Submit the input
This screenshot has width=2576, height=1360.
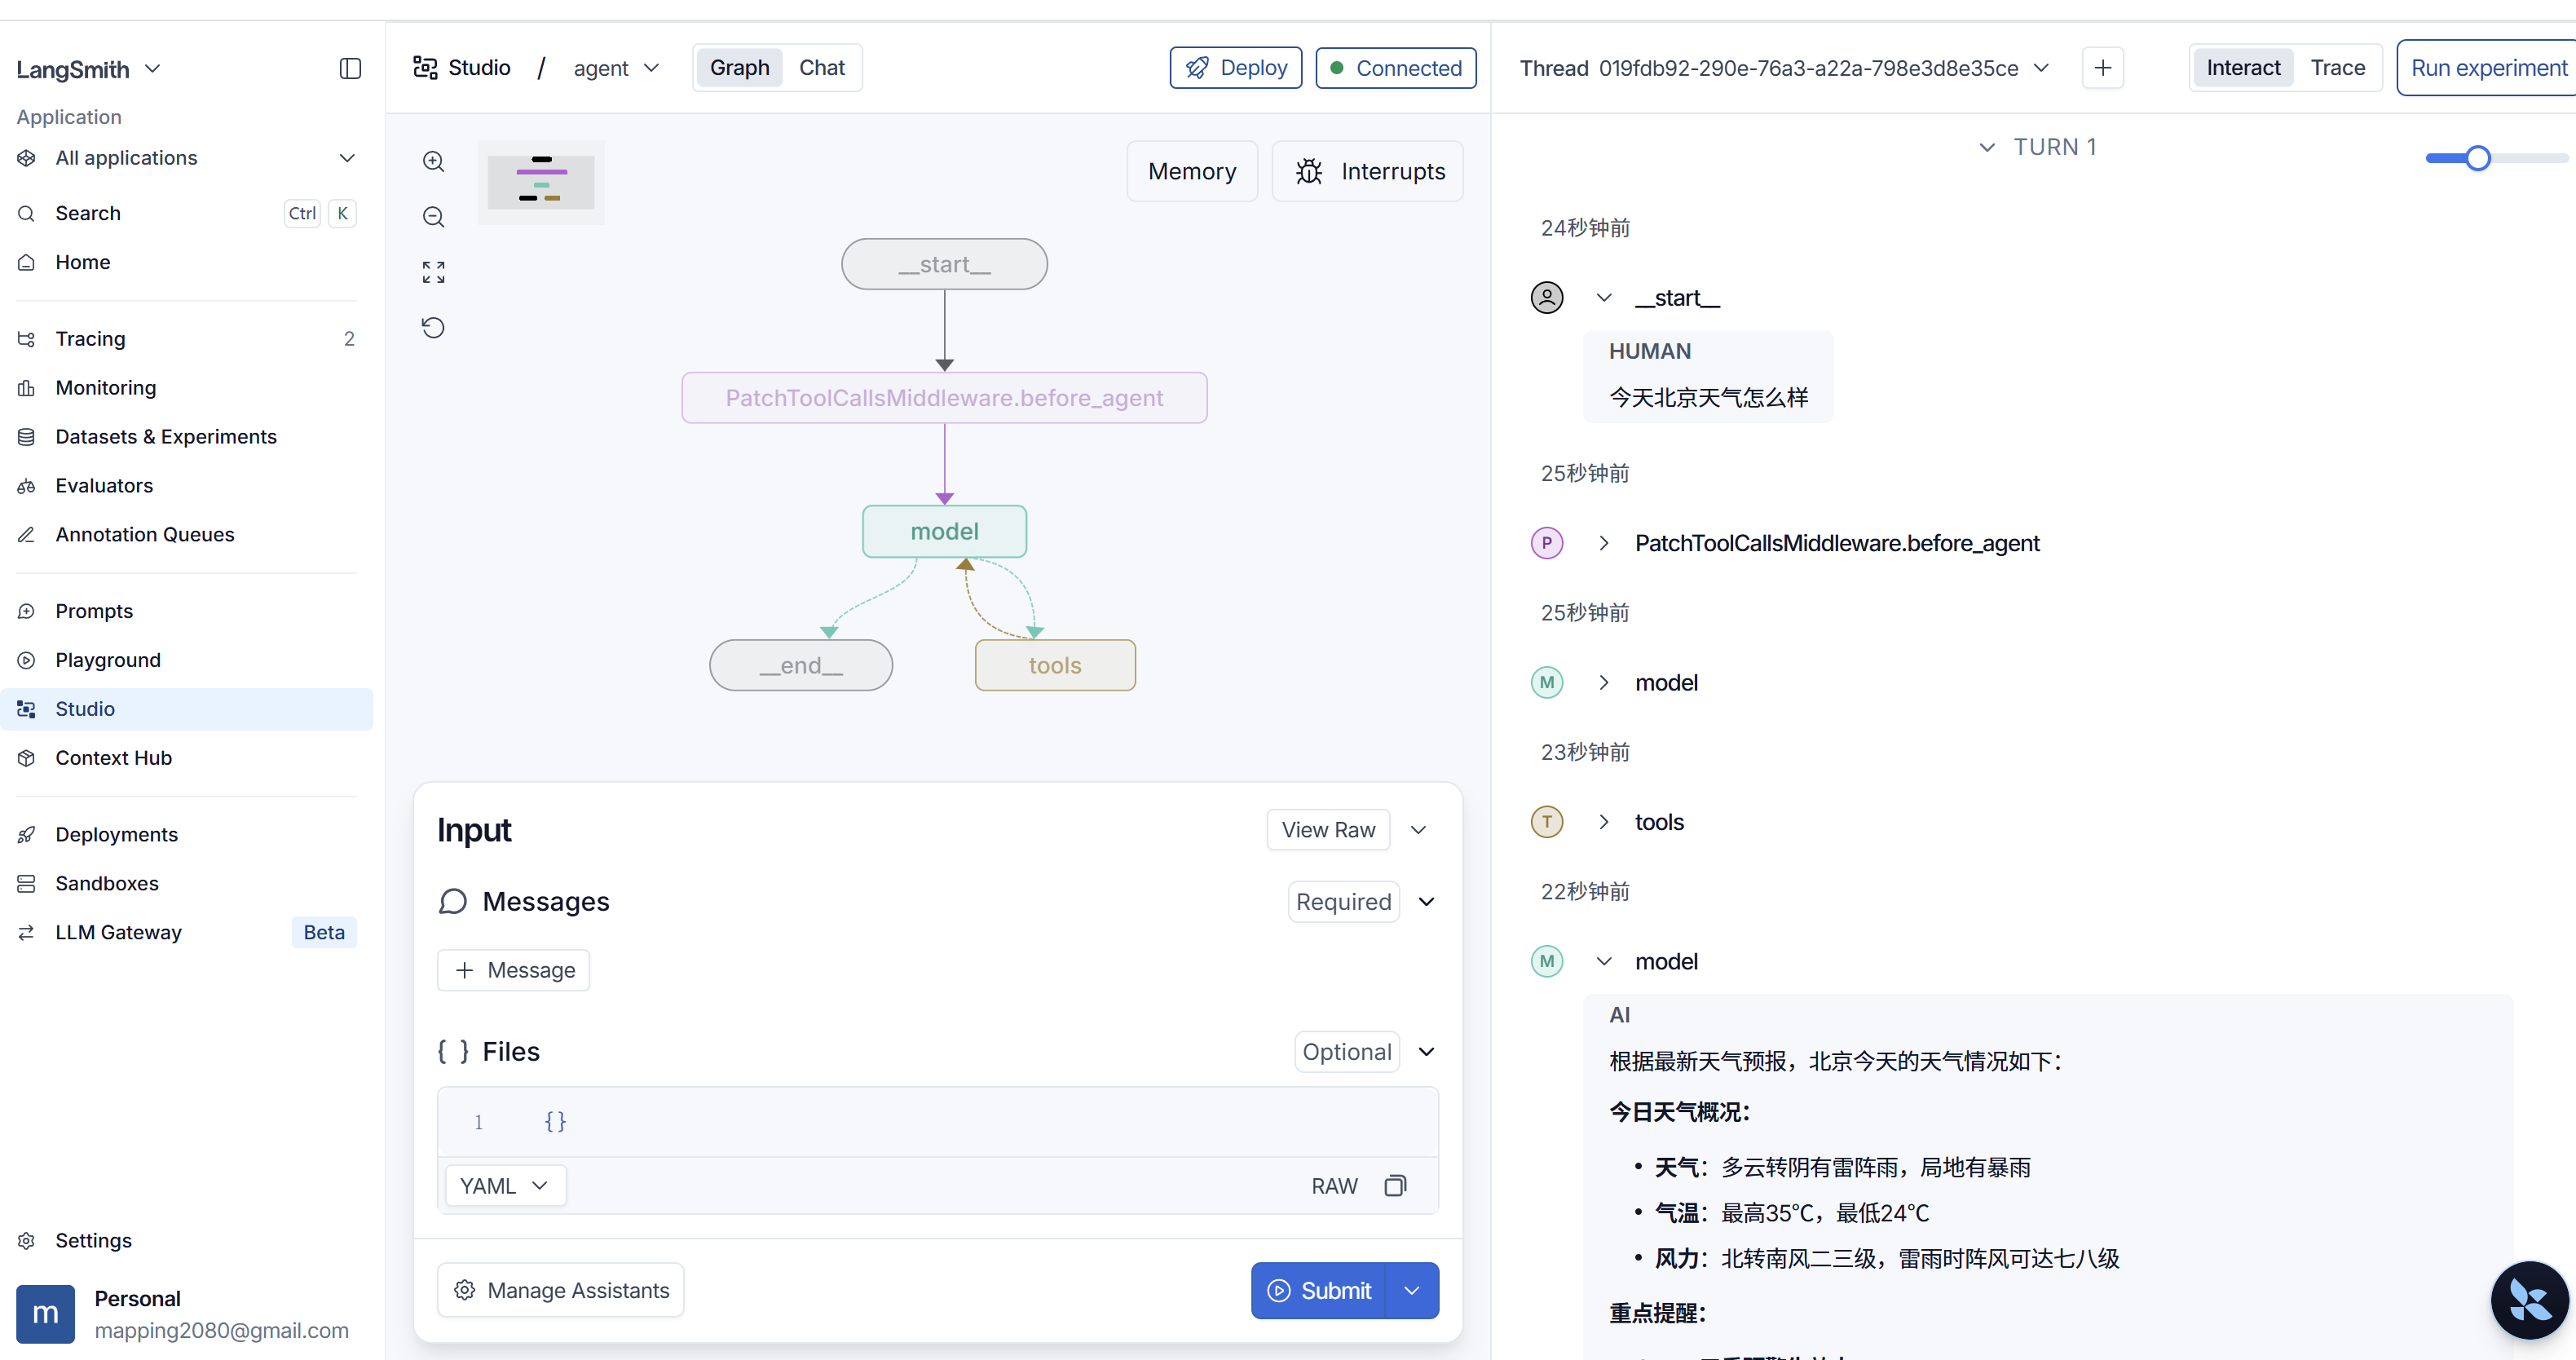pos(1318,1290)
